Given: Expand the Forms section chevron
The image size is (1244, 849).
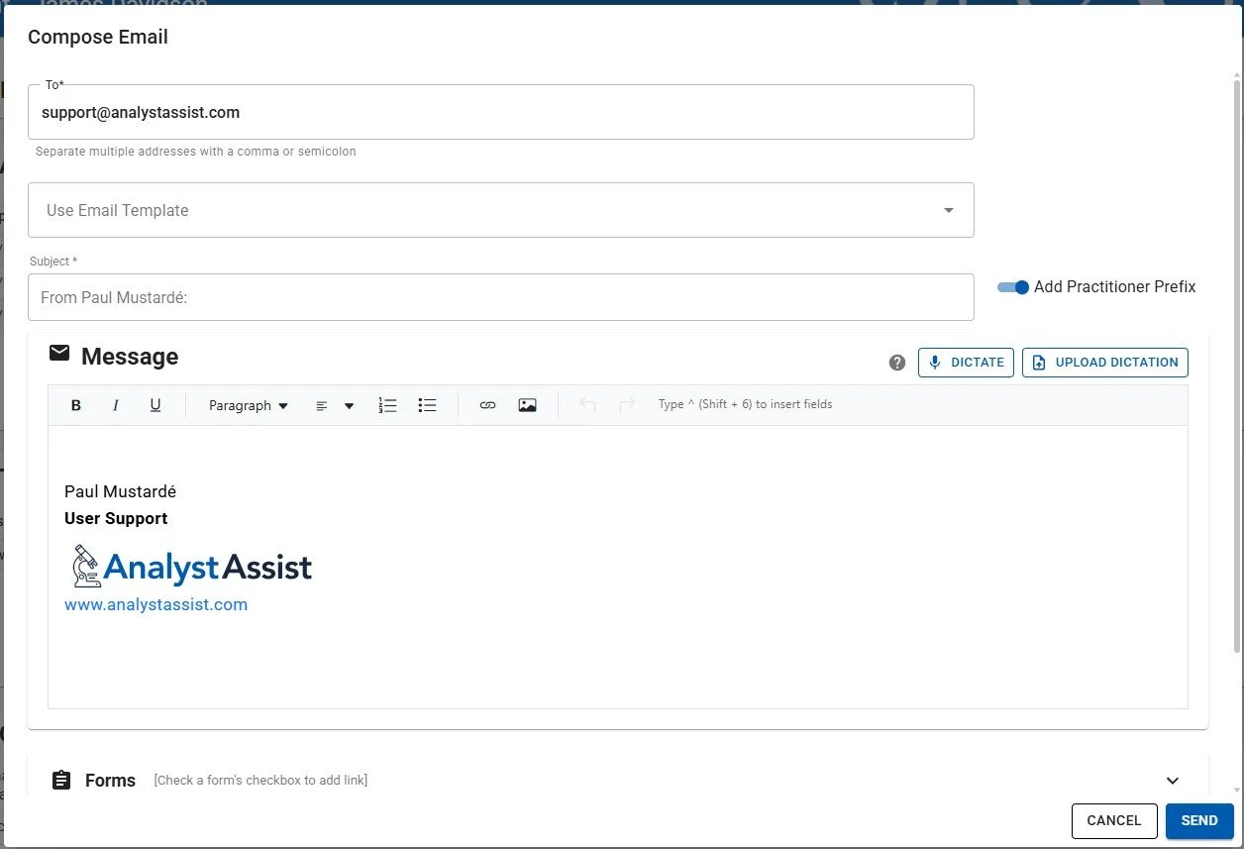Looking at the screenshot, I should pos(1173,781).
